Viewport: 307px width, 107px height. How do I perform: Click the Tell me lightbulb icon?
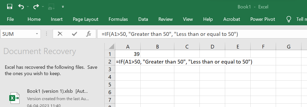pos(289,19)
